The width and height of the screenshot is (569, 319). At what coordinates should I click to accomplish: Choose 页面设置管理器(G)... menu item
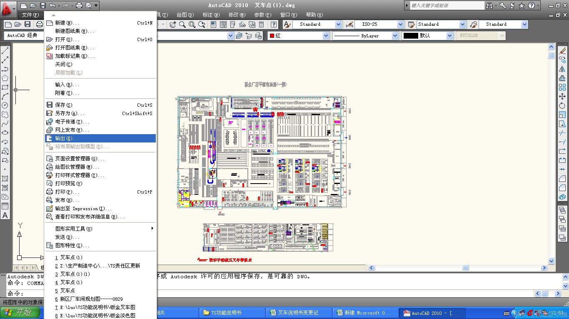tap(100, 159)
